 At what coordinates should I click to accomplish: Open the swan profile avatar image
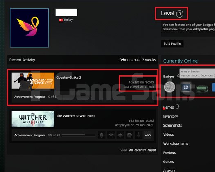[x=29, y=28]
